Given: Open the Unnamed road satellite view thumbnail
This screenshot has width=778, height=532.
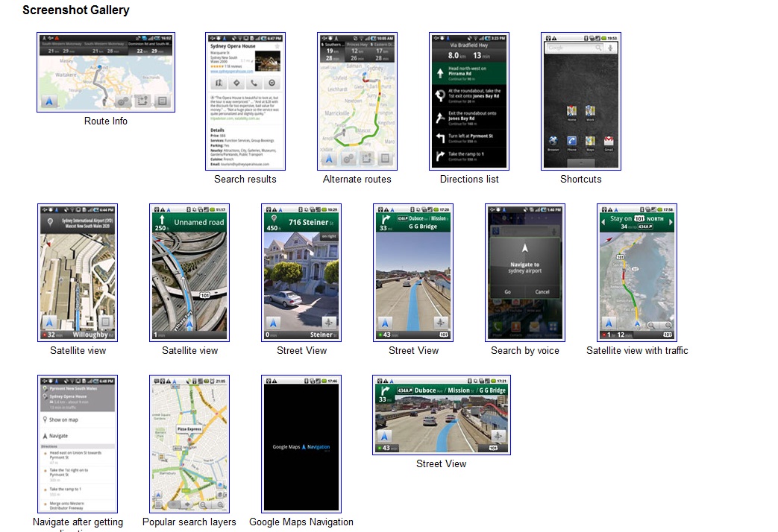Looking at the screenshot, I should coord(189,273).
